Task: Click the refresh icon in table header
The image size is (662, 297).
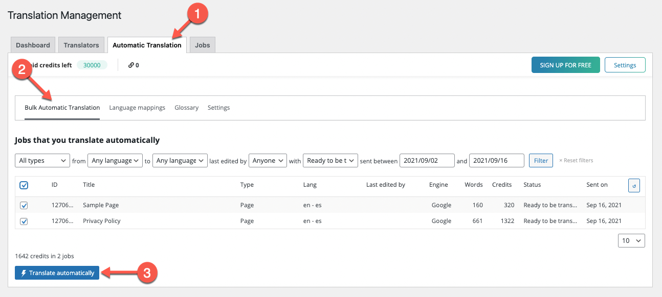Action: 634,186
